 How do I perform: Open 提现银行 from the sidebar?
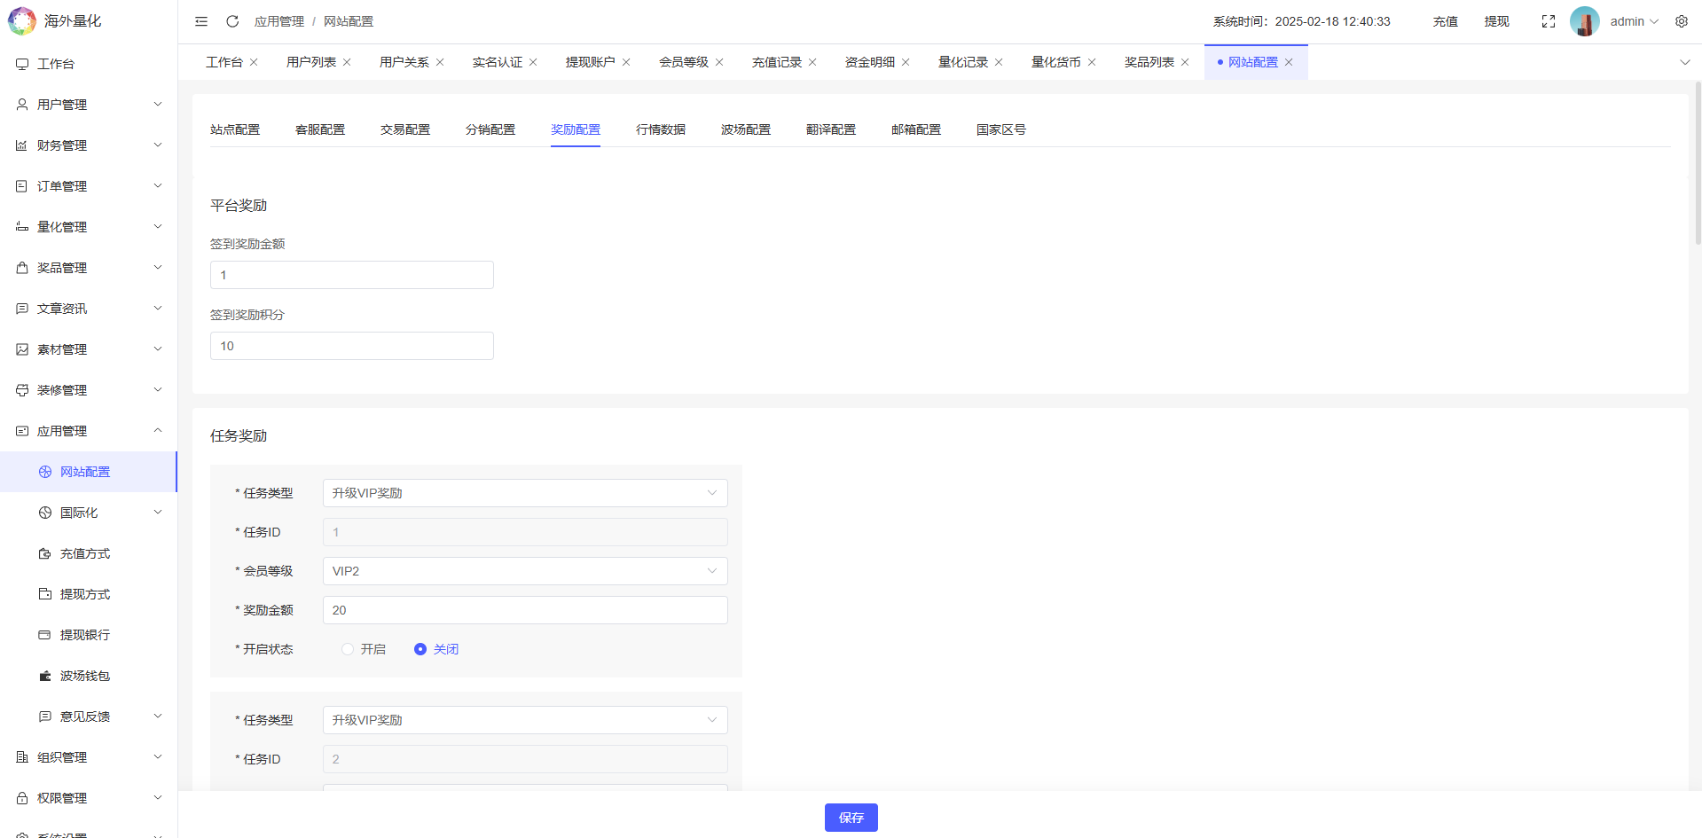pyautogui.click(x=84, y=634)
